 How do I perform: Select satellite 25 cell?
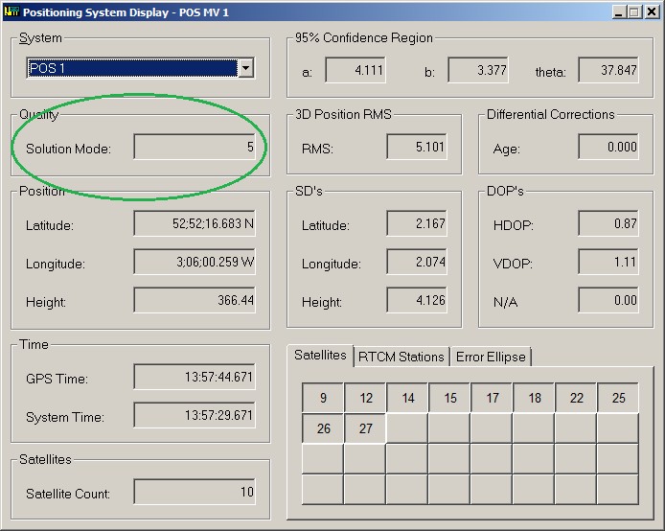click(x=618, y=398)
